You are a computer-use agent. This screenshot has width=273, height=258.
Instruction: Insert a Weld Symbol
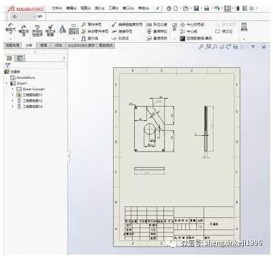(x=122, y=31)
